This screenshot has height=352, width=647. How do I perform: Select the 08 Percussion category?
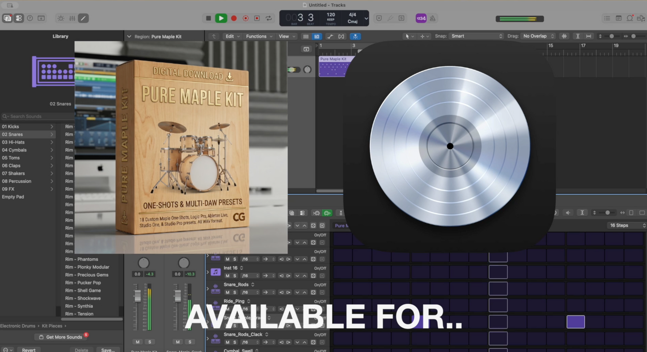click(x=27, y=181)
